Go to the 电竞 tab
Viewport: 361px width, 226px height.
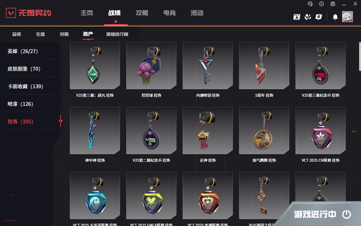pyautogui.click(x=170, y=13)
